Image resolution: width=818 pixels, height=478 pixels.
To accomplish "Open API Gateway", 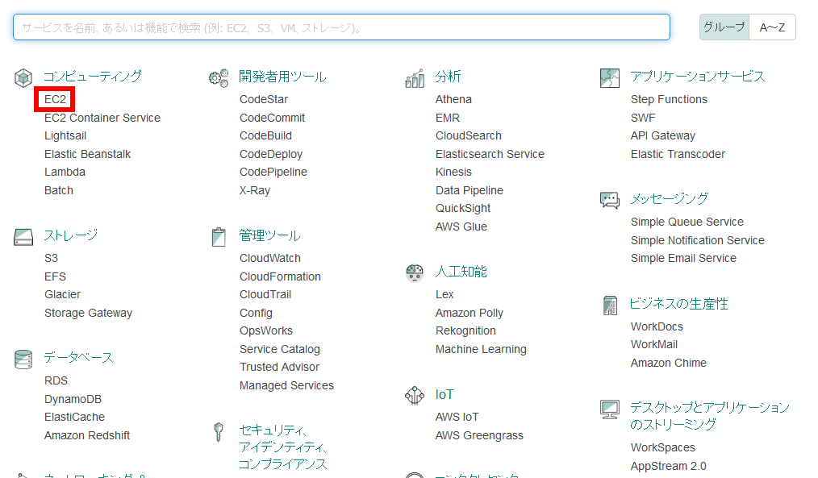I will pyautogui.click(x=663, y=135).
